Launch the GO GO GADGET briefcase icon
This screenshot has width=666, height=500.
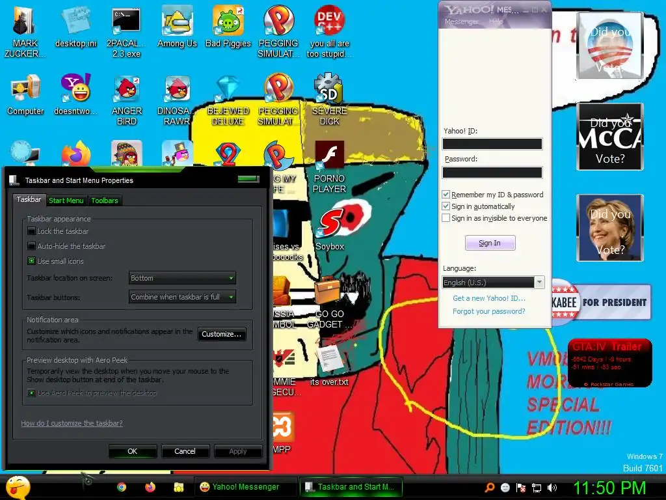point(329,302)
